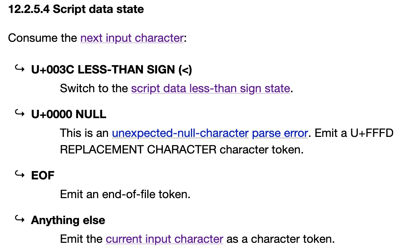The image size is (400, 250).
Task: Click the 'U+003C LESS-THAN SIGN (<)' term
Action: tap(112, 70)
